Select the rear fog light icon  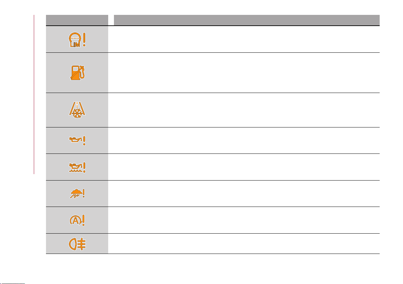click(x=77, y=244)
